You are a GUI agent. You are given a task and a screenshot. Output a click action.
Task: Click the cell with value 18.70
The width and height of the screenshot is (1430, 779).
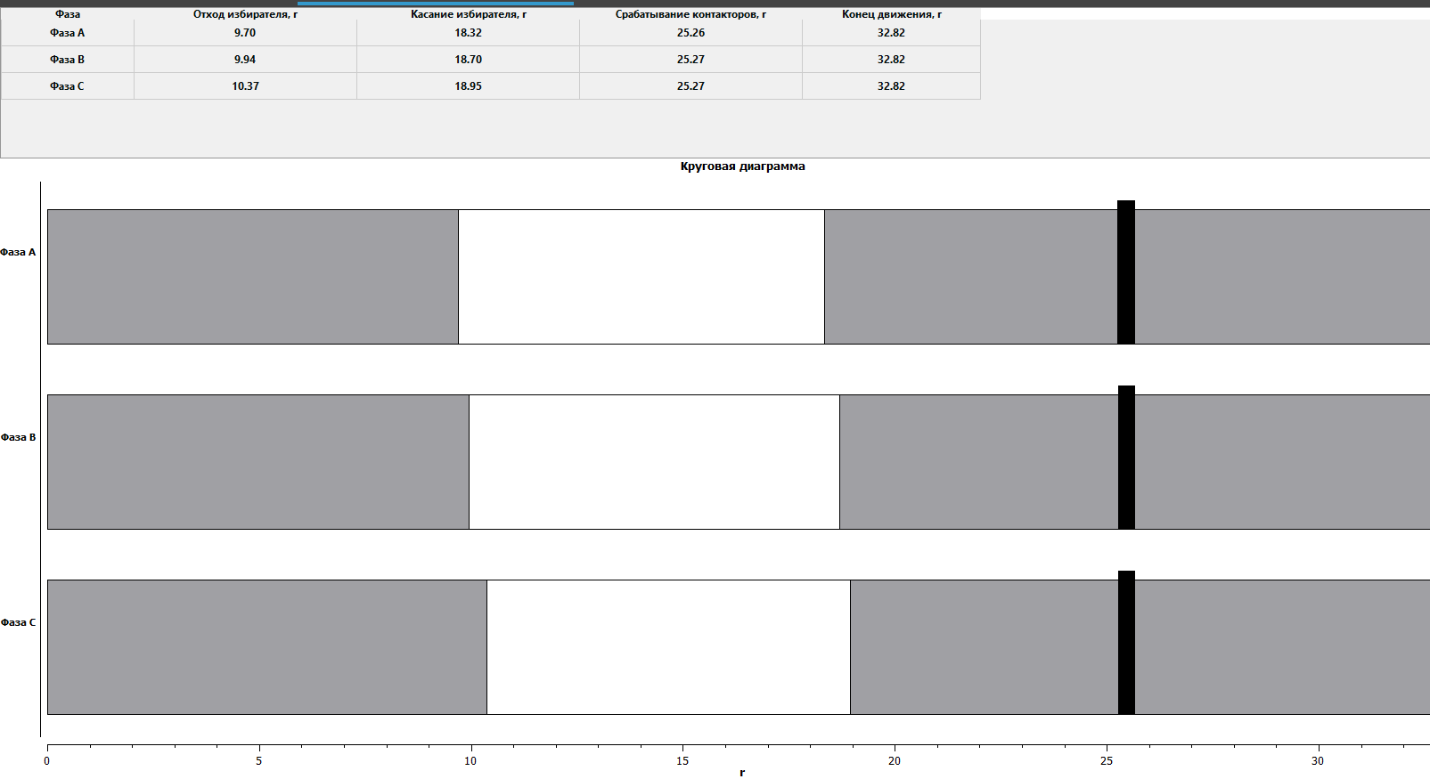[x=468, y=60]
